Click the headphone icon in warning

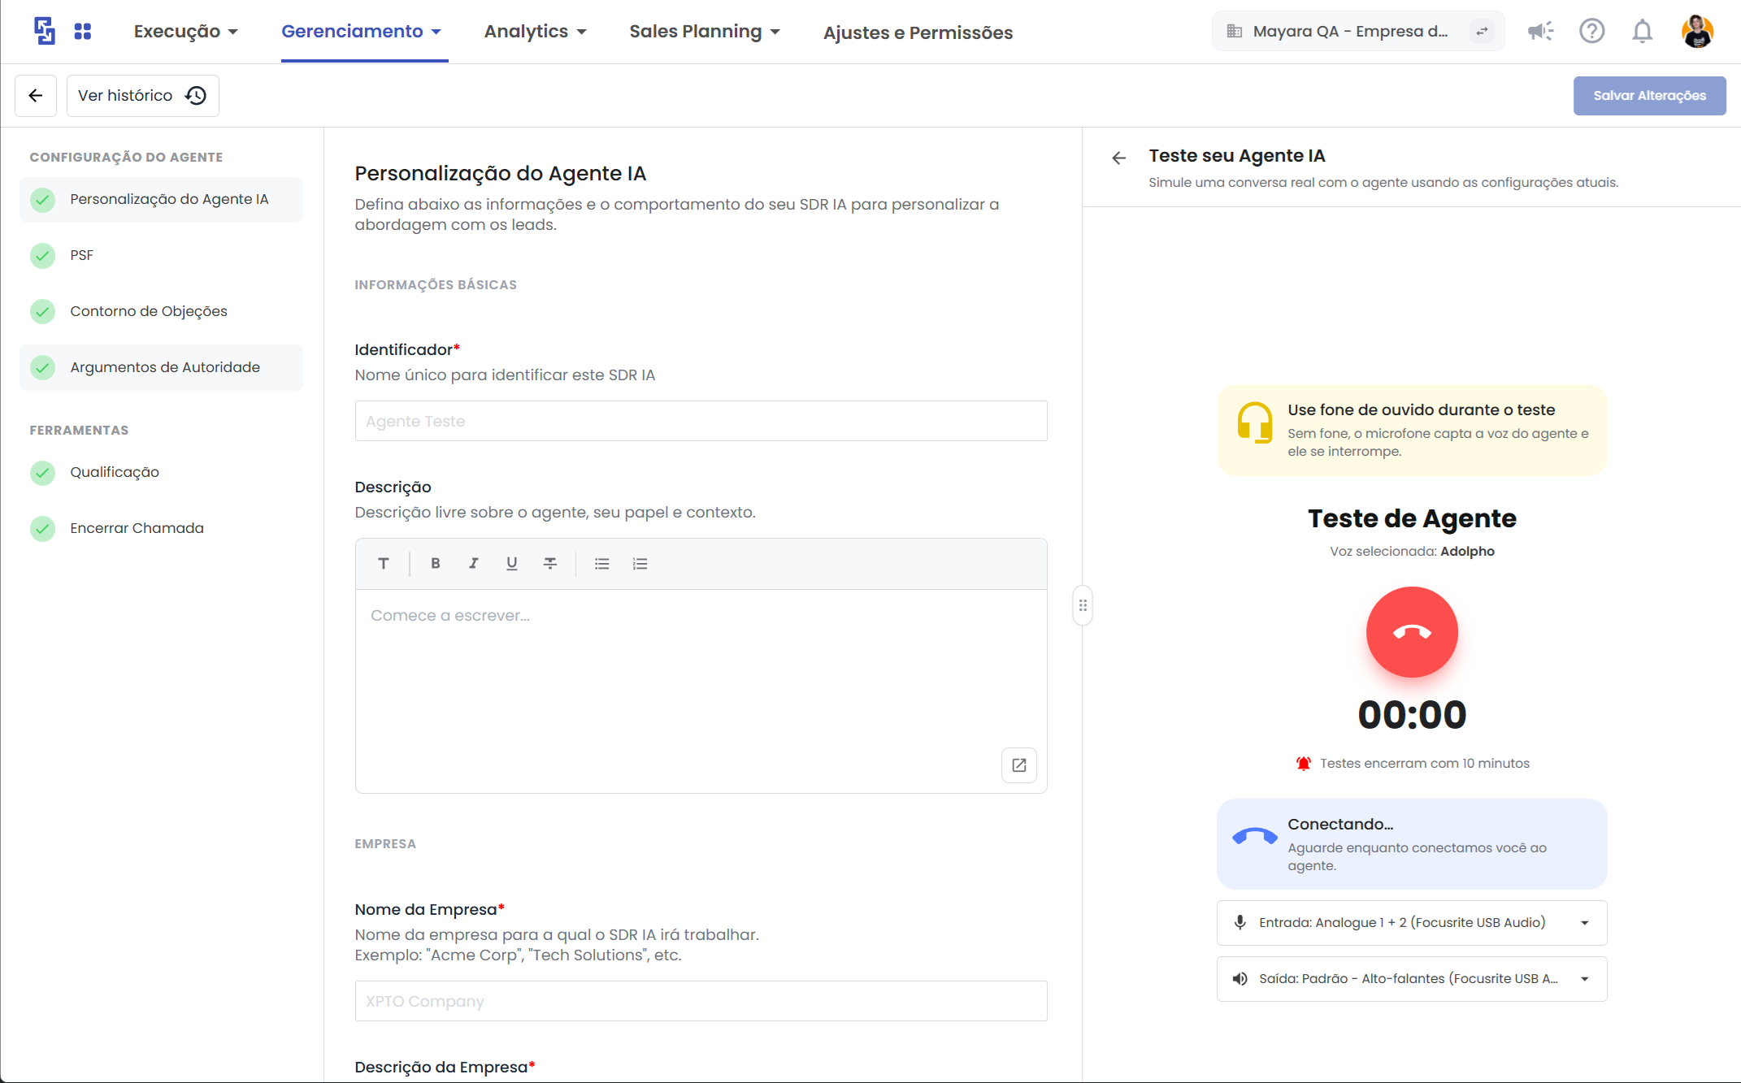1255,422
